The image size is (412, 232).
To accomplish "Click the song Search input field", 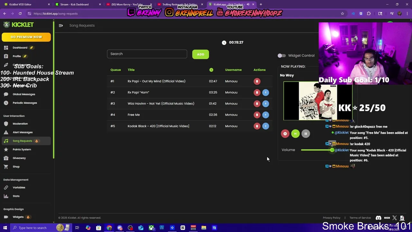I will 147,54.
